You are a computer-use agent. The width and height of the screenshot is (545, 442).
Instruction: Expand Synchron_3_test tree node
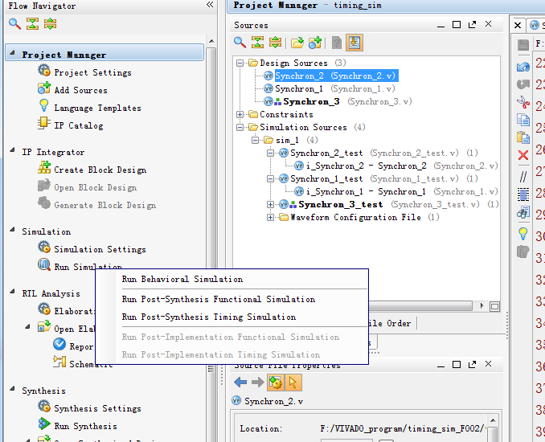point(270,204)
